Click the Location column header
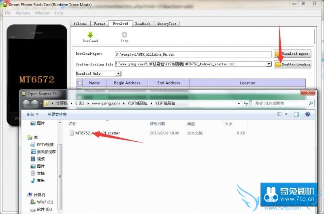Screen dimensions: 324x214 click(247, 83)
